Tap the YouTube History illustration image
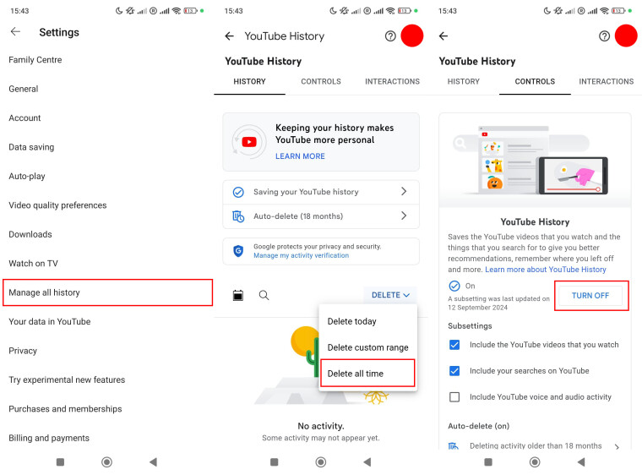Image resolution: width=642 pixels, height=475 pixels. click(535, 161)
